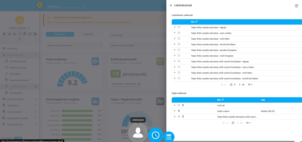
Task: Click the horizontal scrollbar at the panel bottom
Action: point(231,141)
